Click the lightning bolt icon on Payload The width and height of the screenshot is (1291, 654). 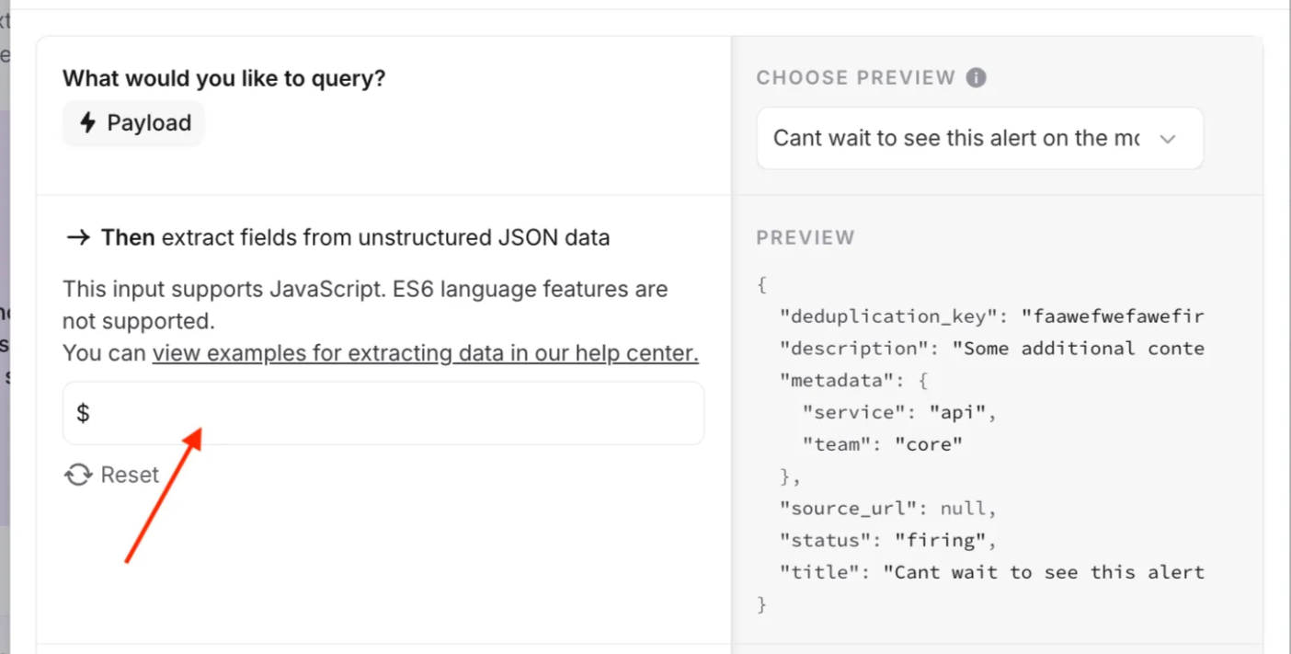(x=88, y=123)
